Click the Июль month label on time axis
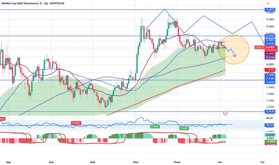This screenshot has height=165, width=279. coord(177,162)
